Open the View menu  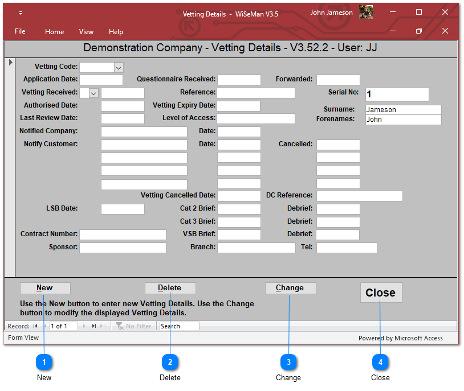pos(86,32)
